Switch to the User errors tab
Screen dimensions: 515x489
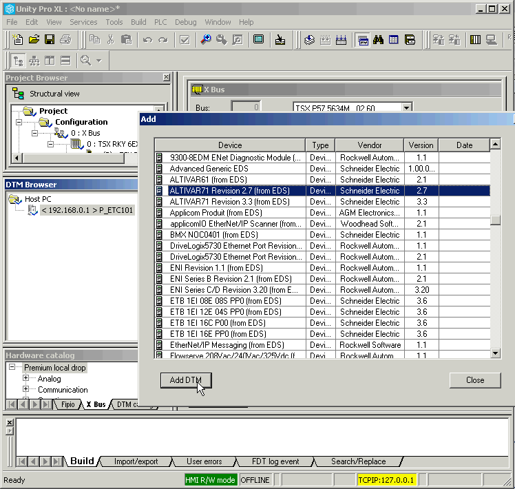204,461
